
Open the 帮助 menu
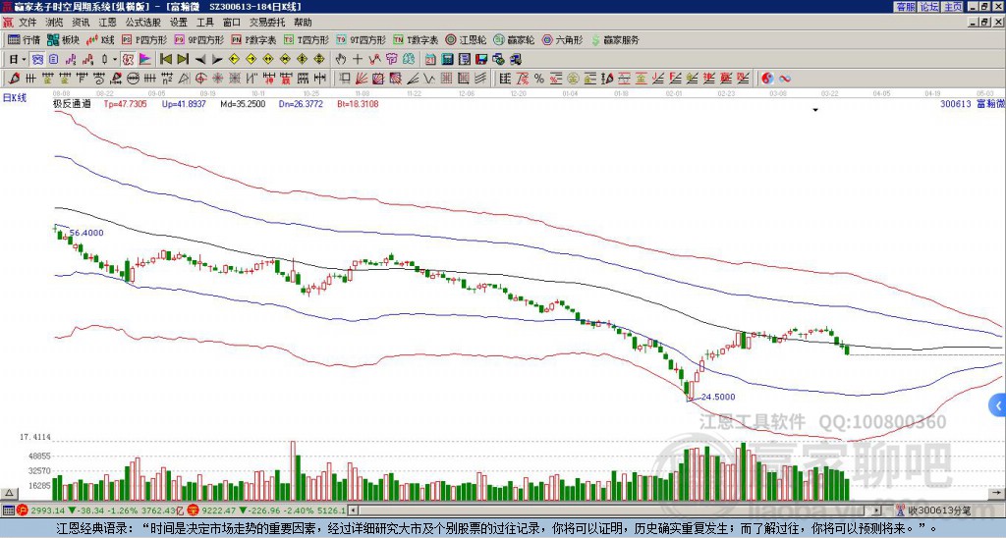point(303,23)
